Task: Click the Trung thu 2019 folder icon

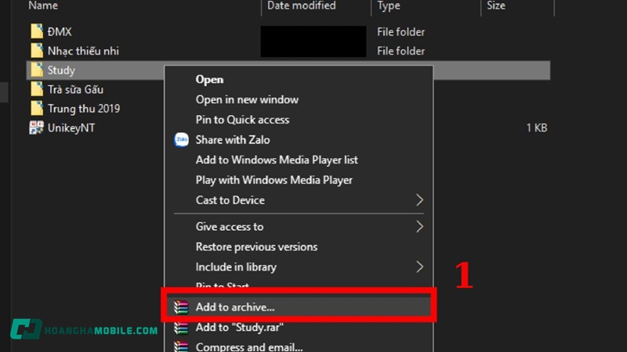Action: tap(36, 109)
